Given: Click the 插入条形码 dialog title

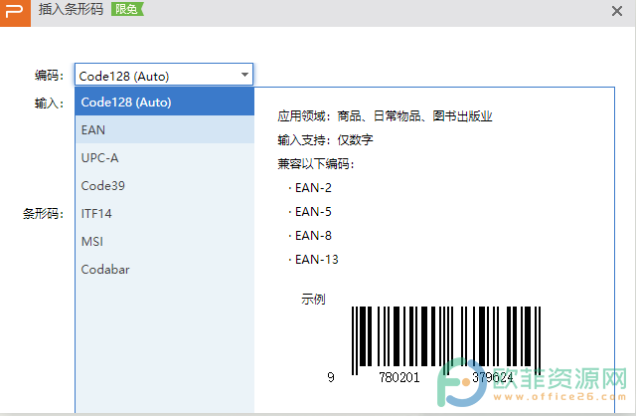Looking at the screenshot, I should [x=71, y=9].
